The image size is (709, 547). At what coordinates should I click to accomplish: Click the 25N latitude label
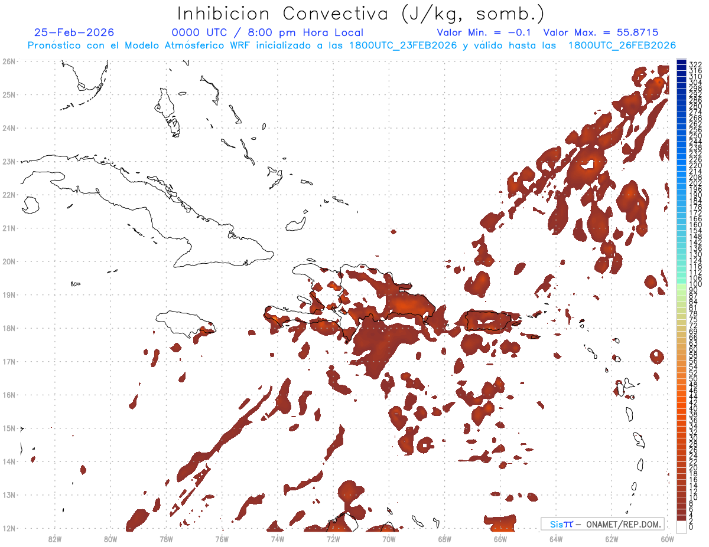pos(9,94)
